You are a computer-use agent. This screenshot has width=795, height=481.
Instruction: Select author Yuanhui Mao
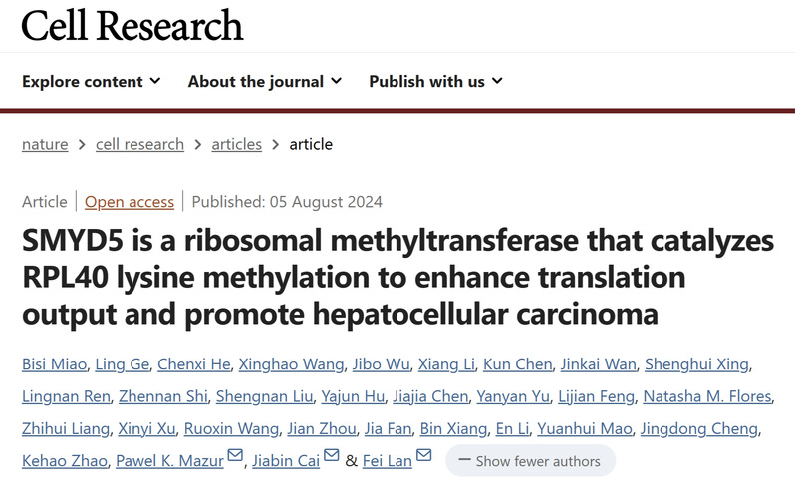click(585, 429)
